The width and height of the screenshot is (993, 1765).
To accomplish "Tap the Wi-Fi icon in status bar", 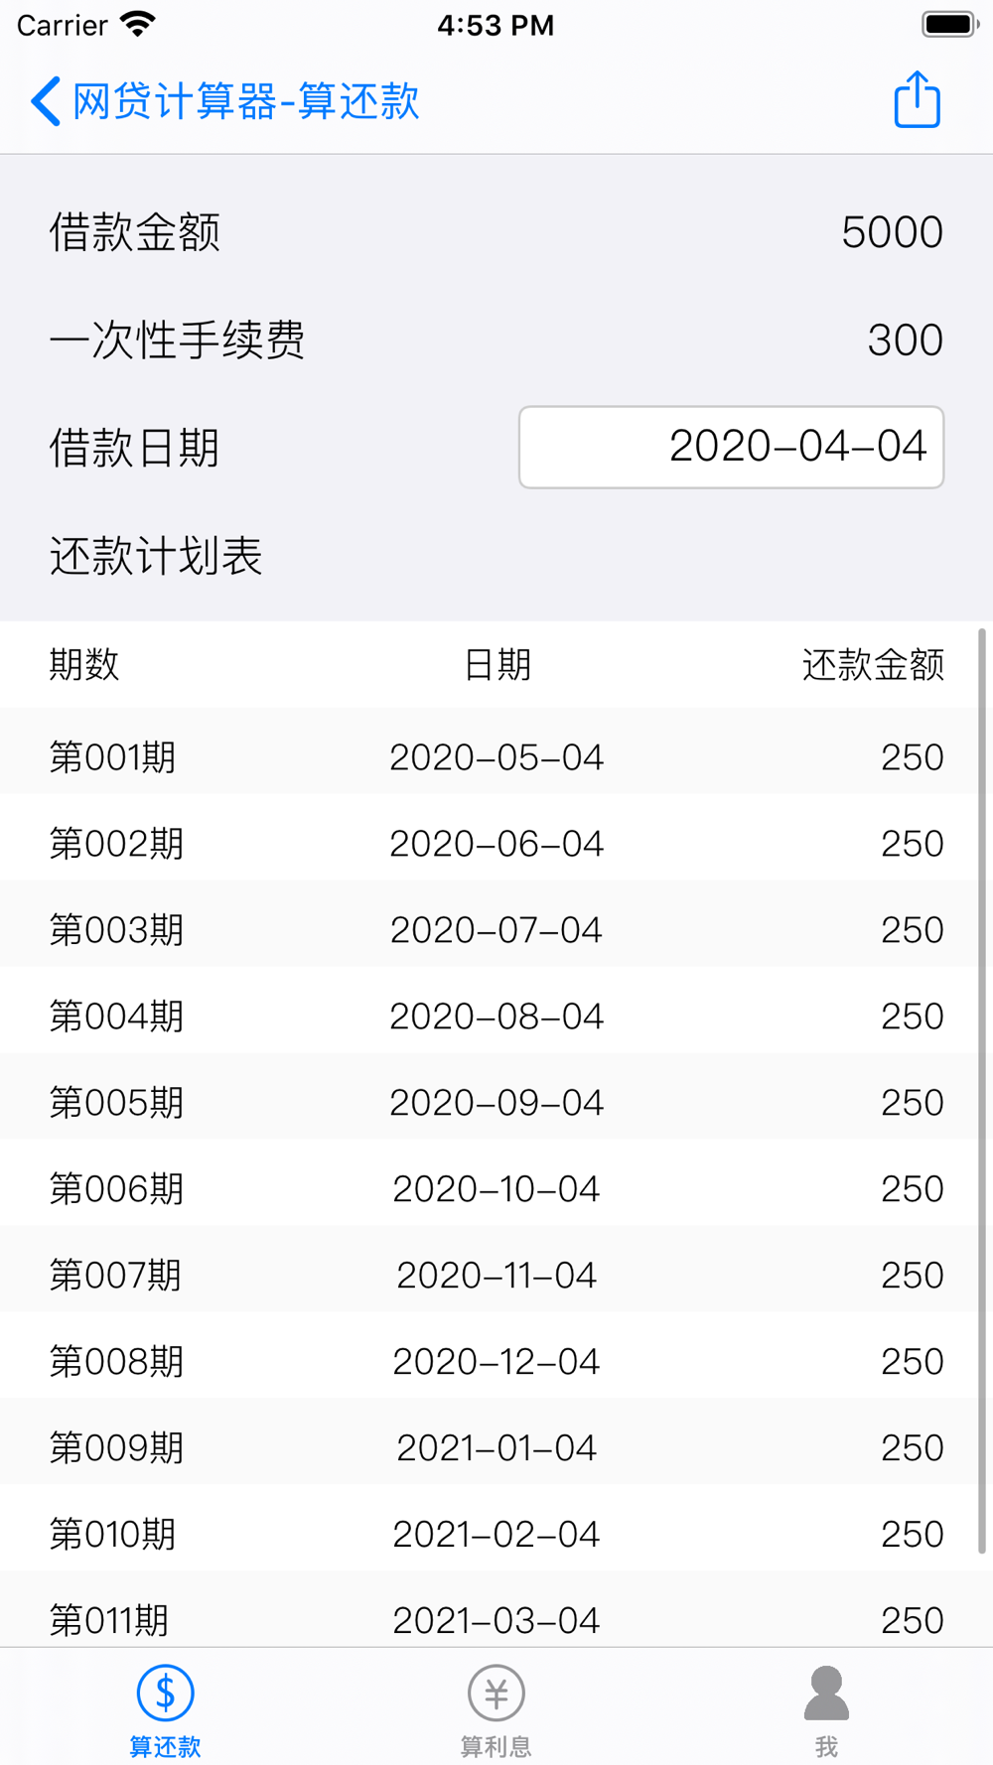I will (x=137, y=24).
